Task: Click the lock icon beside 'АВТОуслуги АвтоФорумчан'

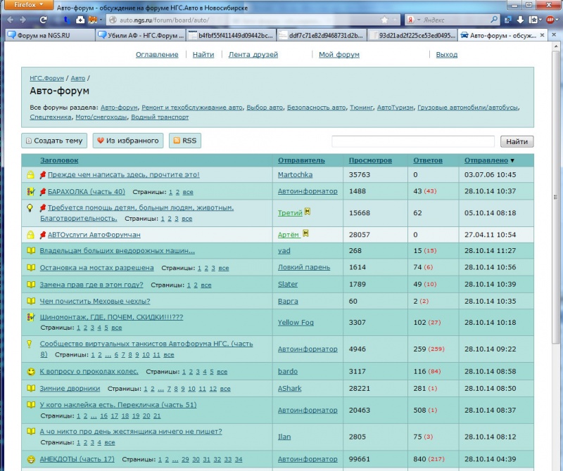Action: 30,235
